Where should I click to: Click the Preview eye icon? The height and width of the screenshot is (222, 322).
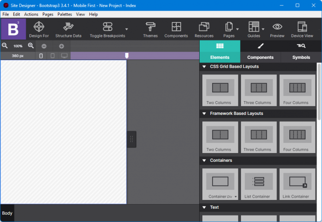point(277,29)
